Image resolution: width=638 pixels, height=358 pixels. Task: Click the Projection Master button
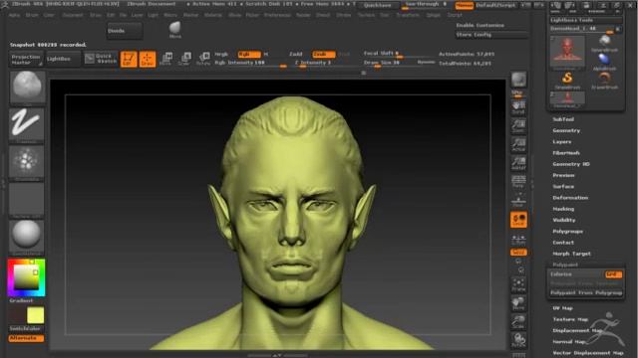click(x=26, y=60)
